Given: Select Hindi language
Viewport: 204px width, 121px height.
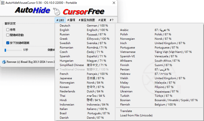Looking at the screenshot, I should (85, 100).
